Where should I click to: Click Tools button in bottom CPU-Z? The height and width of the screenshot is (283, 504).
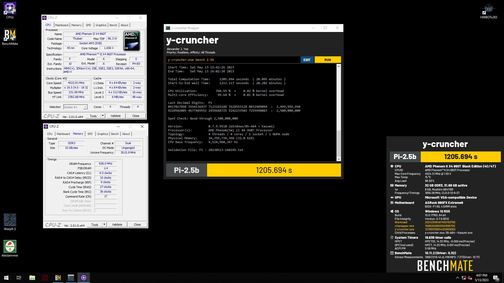tap(95, 225)
